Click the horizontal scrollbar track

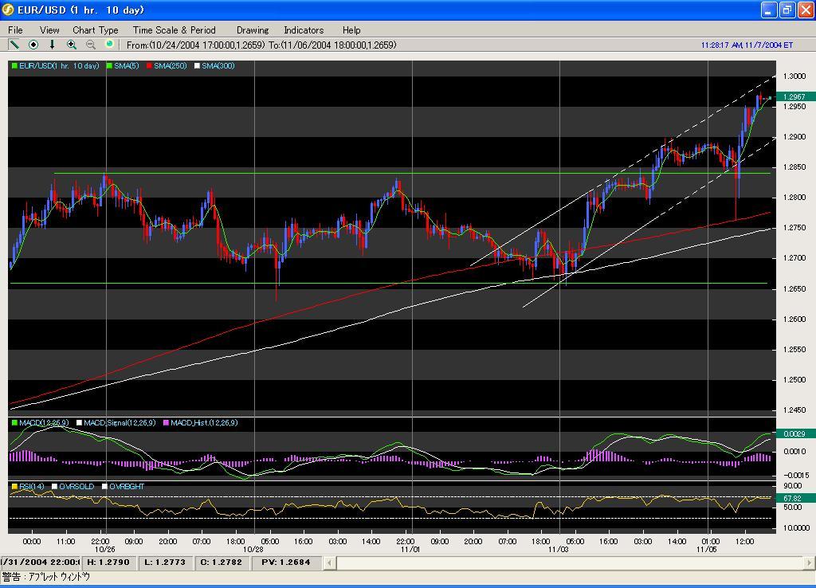[x=569, y=563]
